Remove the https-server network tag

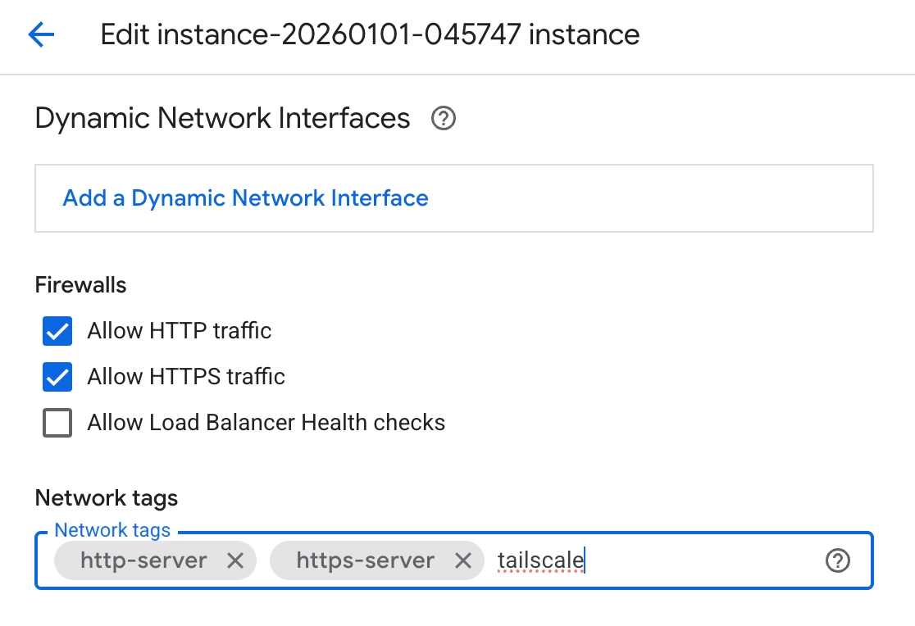click(x=463, y=560)
